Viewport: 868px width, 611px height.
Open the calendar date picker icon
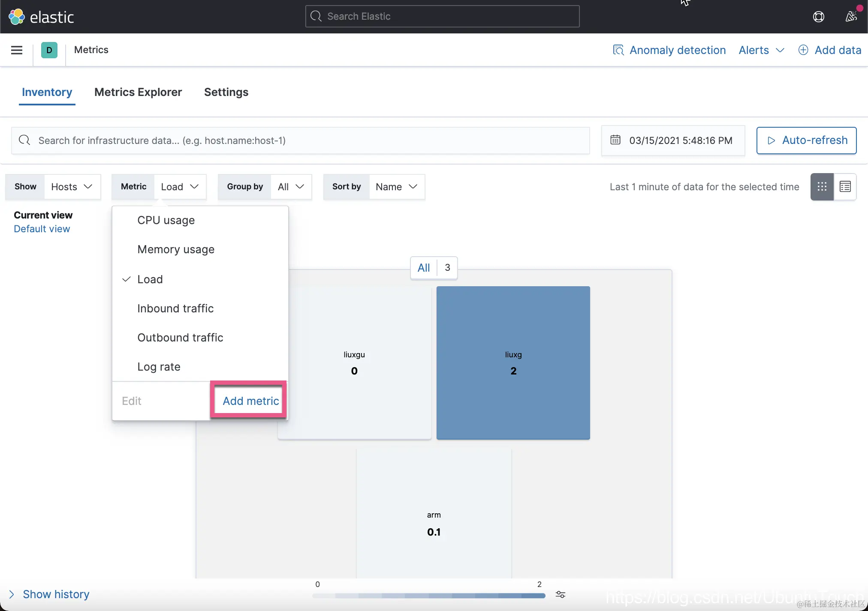click(615, 140)
